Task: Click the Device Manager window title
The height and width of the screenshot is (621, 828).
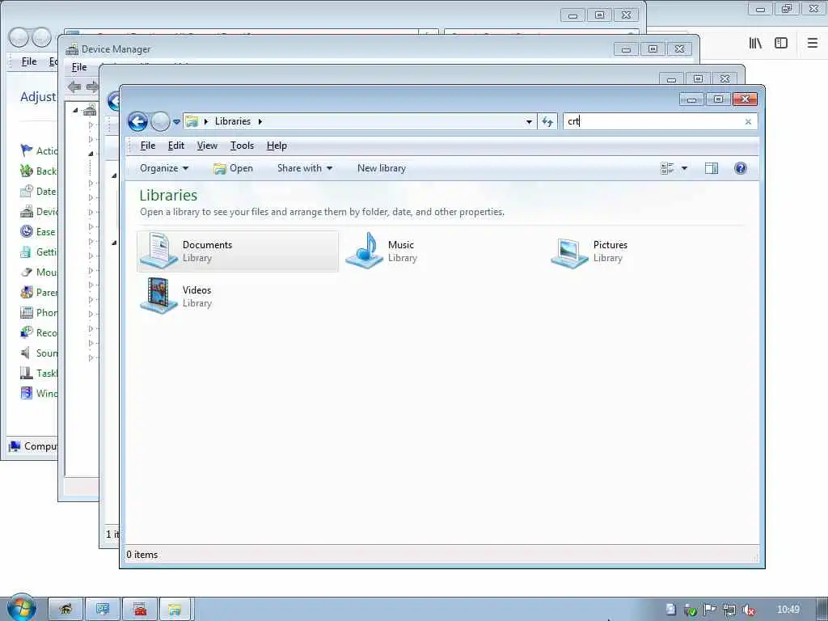Action: 116,49
